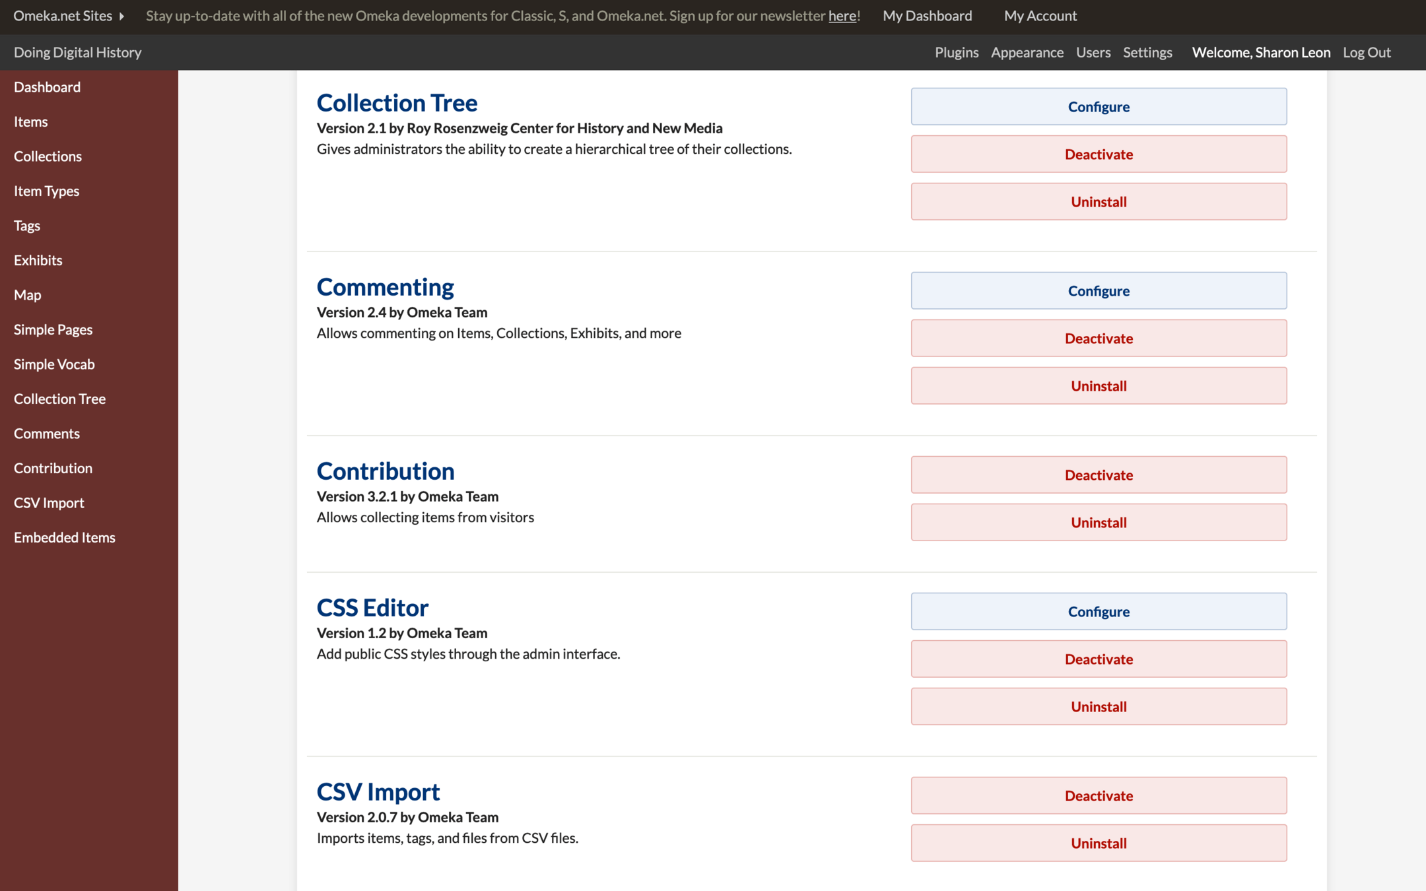Image resolution: width=1426 pixels, height=891 pixels.
Task: Click Log Out in the header
Action: point(1366,52)
